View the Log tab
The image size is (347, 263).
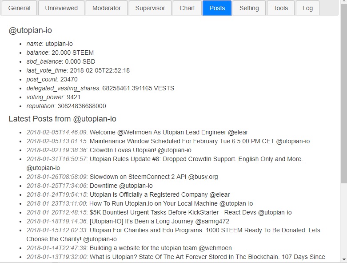[307, 8]
